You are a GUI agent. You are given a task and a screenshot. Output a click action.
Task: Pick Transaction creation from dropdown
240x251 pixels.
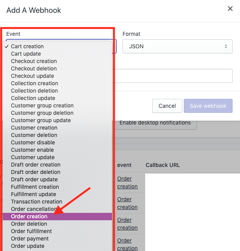click(57, 202)
